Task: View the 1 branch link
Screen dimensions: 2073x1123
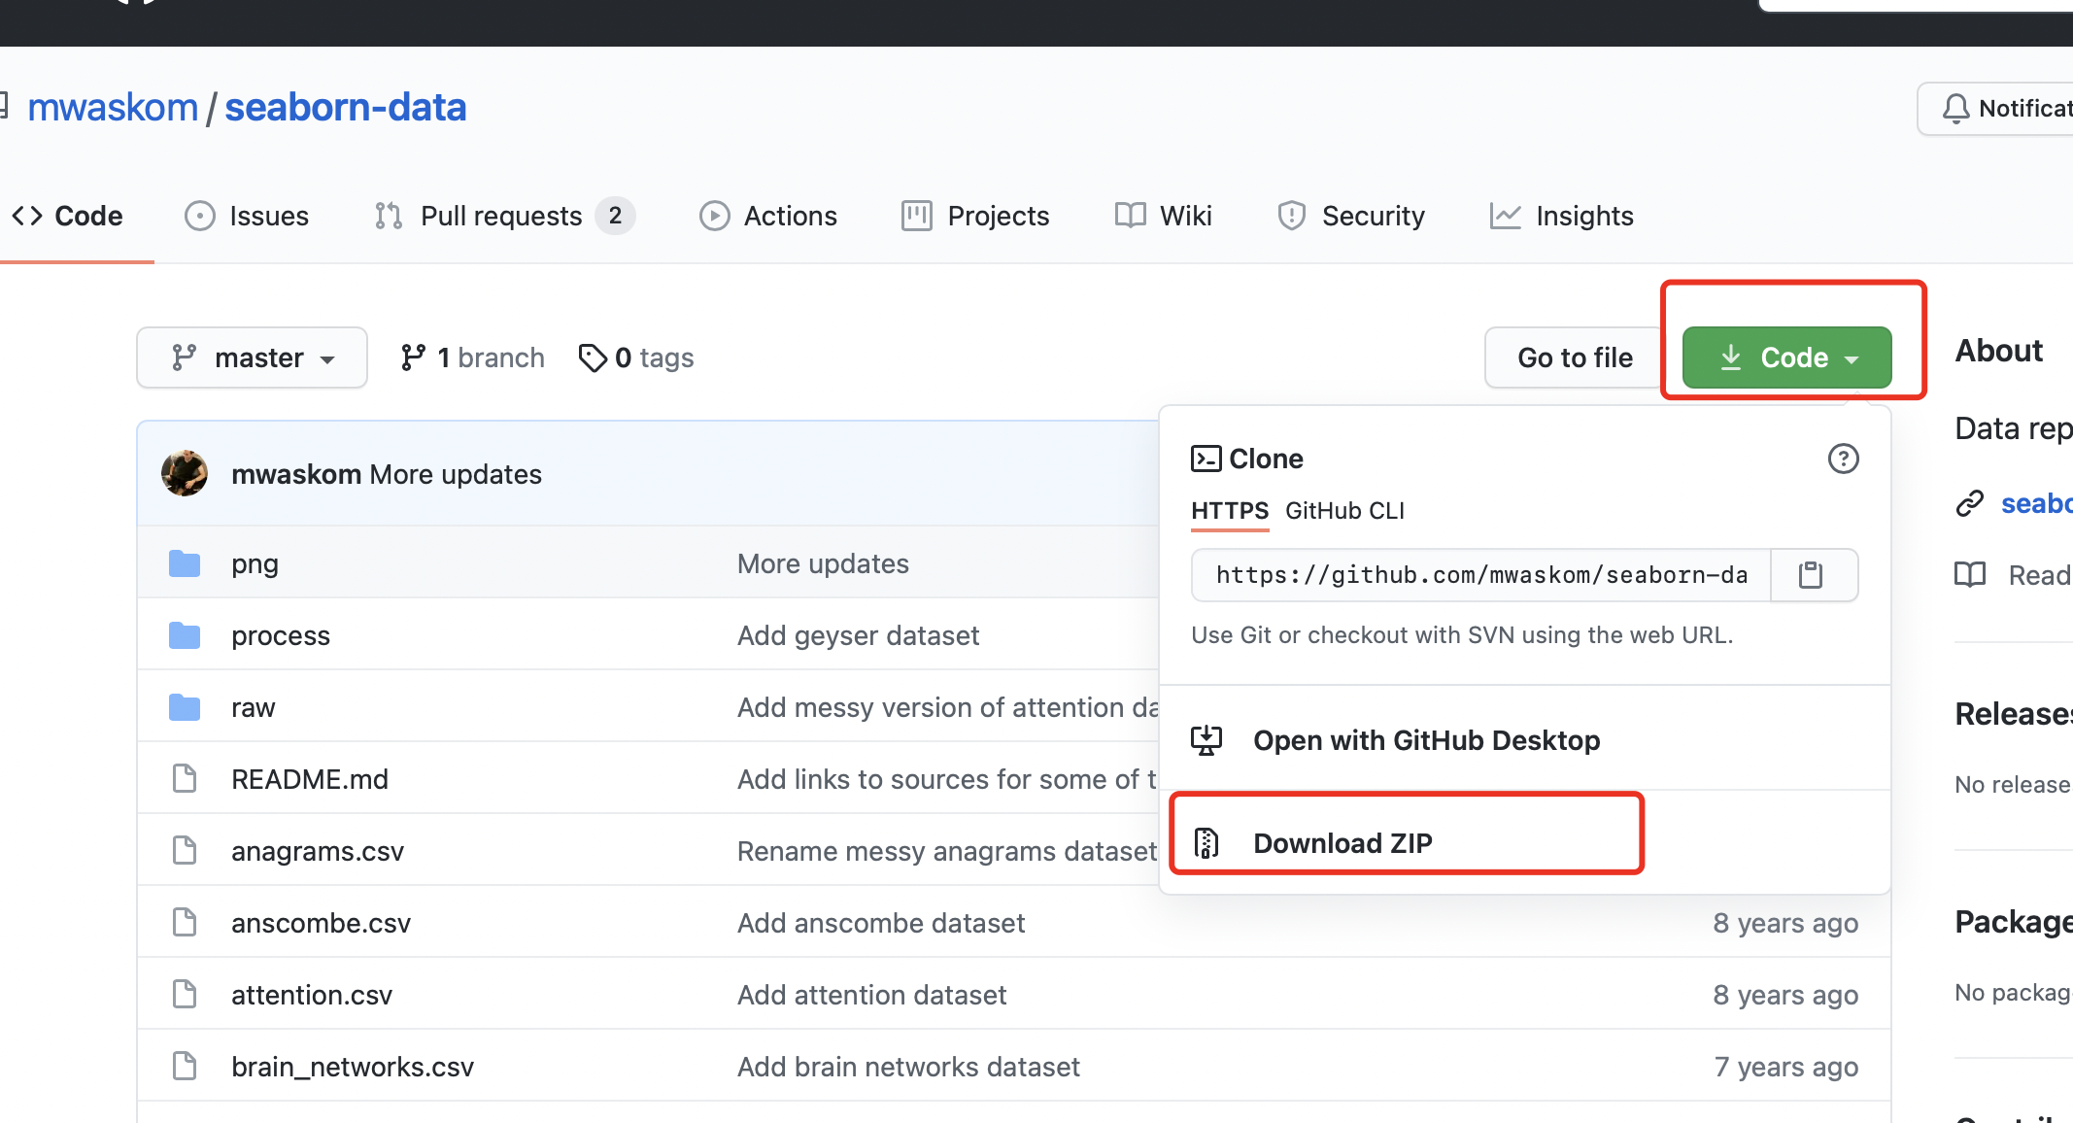Action: (473, 357)
